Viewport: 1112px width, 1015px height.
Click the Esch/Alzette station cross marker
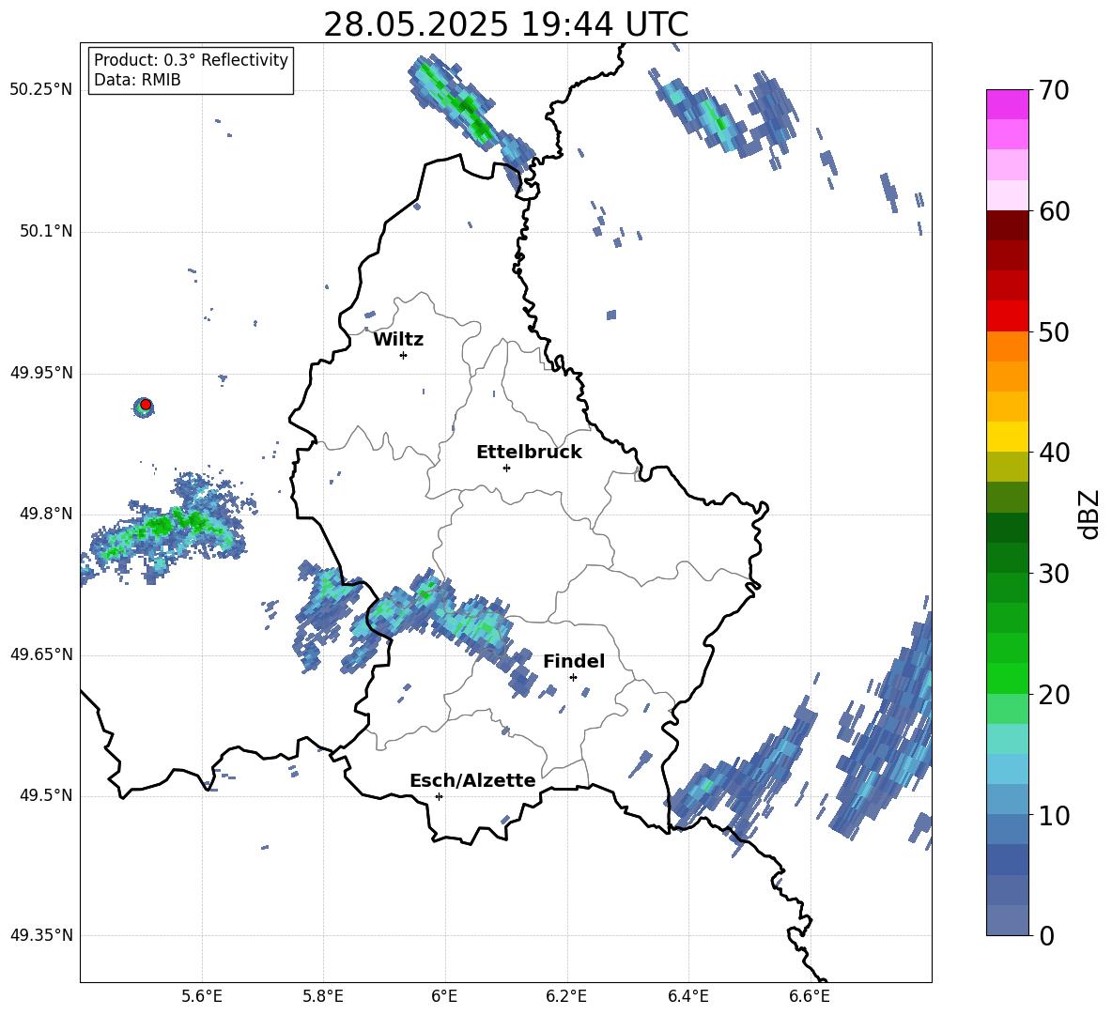[439, 796]
